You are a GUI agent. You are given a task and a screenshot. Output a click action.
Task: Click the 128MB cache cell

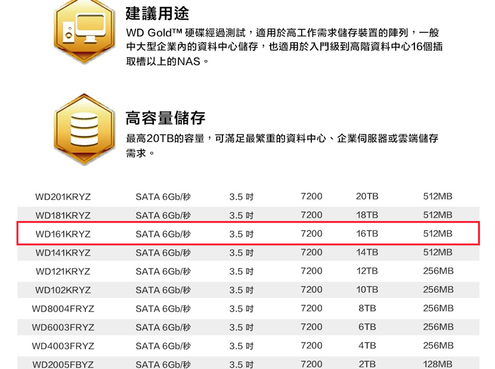(x=438, y=364)
